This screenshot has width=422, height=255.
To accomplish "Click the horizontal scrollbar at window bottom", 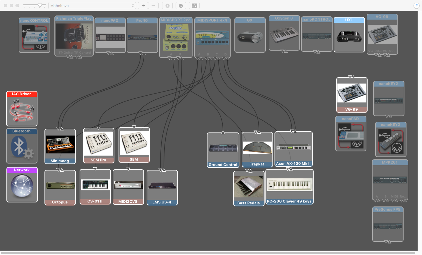I will click(208, 253).
